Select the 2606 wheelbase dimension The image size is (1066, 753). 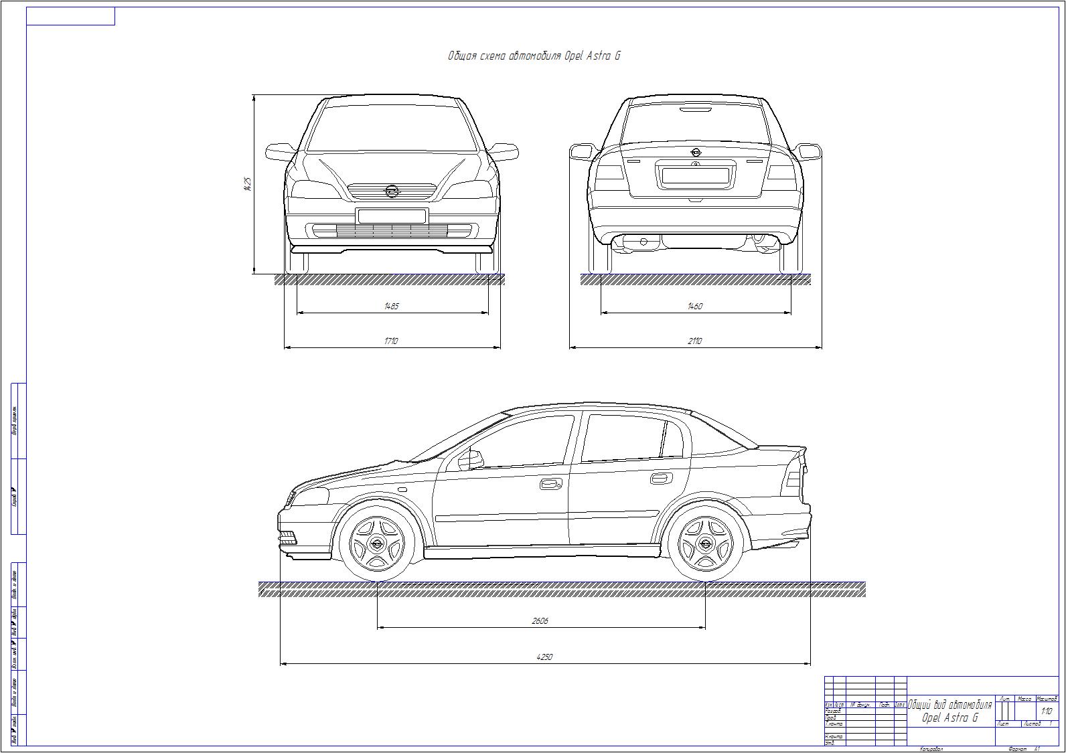[540, 621]
